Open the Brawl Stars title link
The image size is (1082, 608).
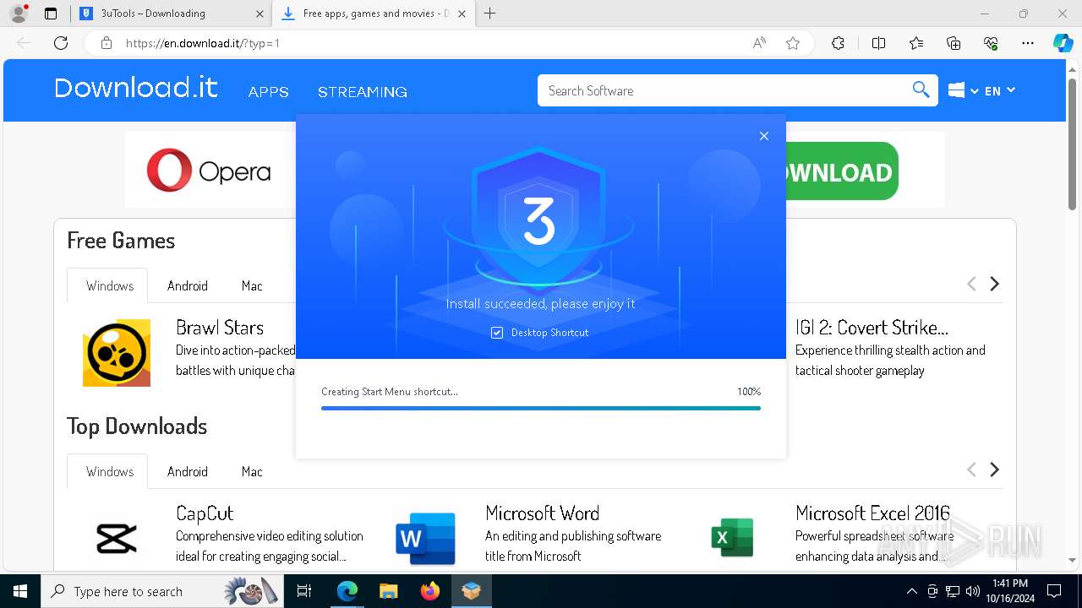coord(220,328)
